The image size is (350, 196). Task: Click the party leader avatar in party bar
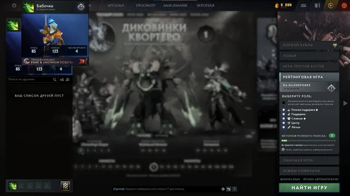(13, 186)
